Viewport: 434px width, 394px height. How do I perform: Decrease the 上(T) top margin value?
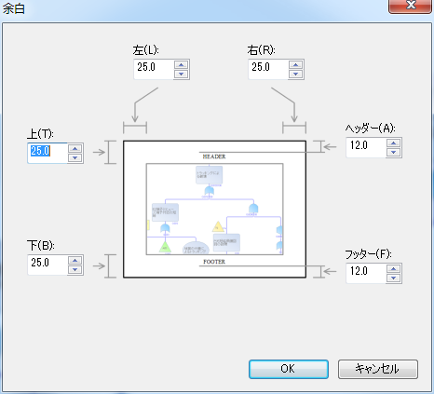(x=75, y=157)
